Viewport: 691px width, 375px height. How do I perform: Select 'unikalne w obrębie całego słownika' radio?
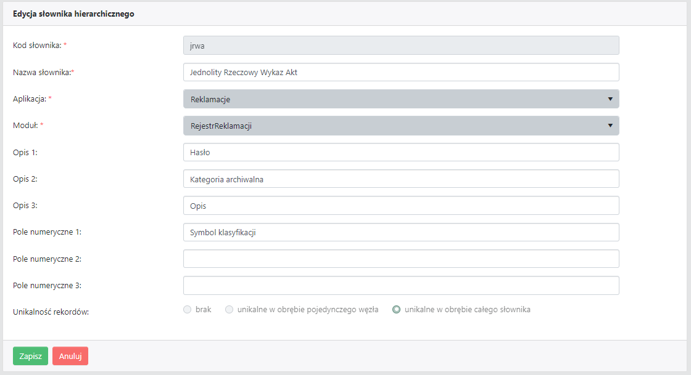(397, 310)
